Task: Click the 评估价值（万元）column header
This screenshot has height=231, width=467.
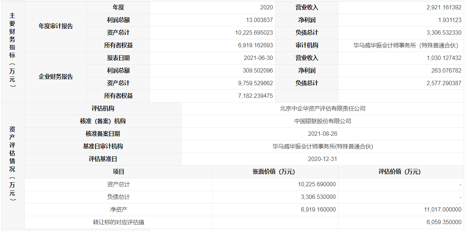Action: (x=401, y=172)
